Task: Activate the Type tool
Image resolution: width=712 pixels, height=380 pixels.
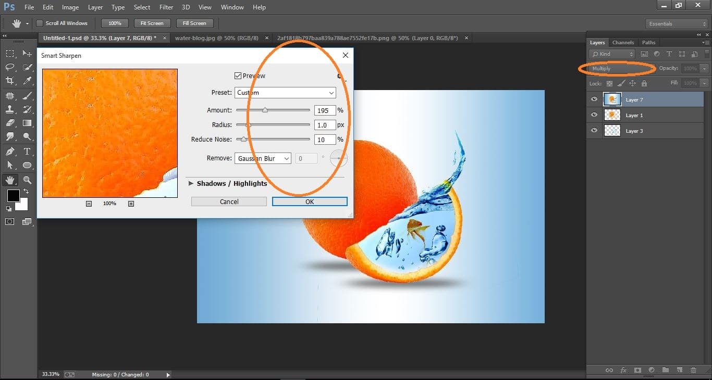Action: click(x=27, y=151)
